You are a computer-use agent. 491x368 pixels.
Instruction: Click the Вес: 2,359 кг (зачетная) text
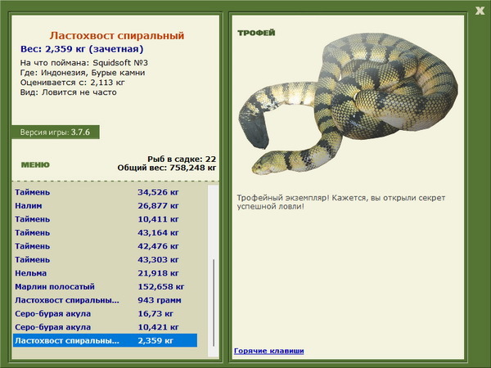pos(82,49)
